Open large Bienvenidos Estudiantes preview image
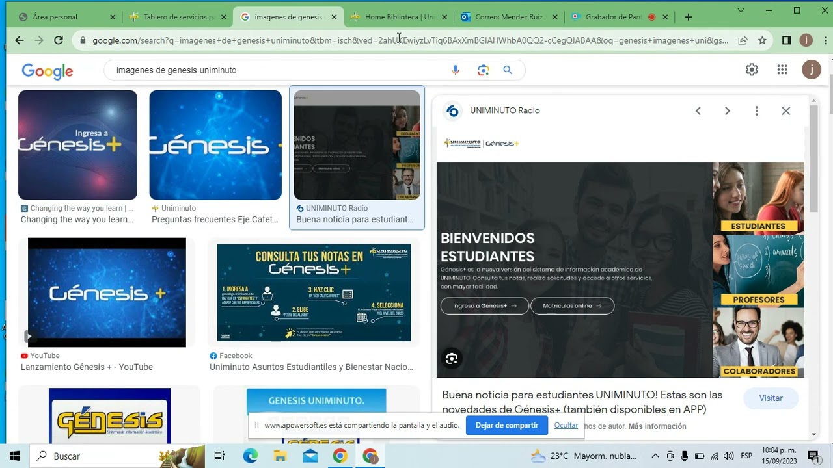The image size is (833, 468). 620,270
